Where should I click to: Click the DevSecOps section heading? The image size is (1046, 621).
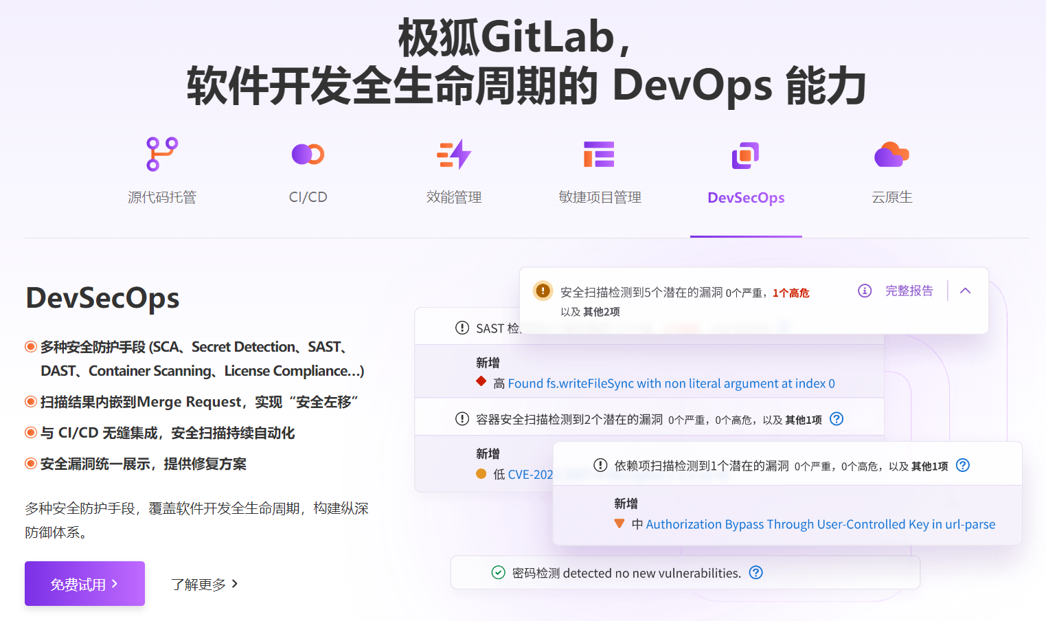[102, 298]
